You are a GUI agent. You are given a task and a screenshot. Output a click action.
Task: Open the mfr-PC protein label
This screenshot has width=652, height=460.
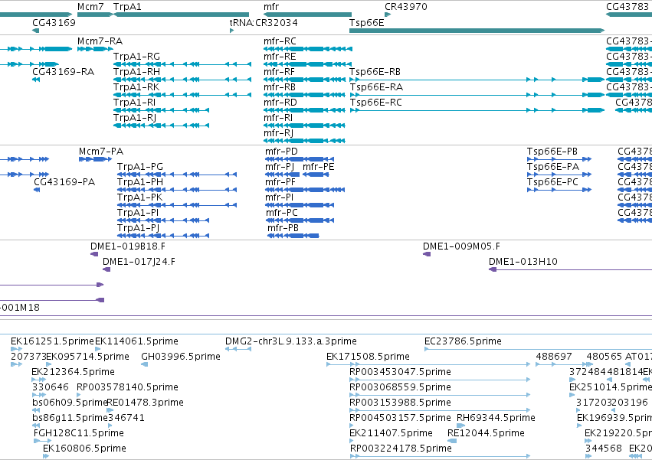(282, 213)
